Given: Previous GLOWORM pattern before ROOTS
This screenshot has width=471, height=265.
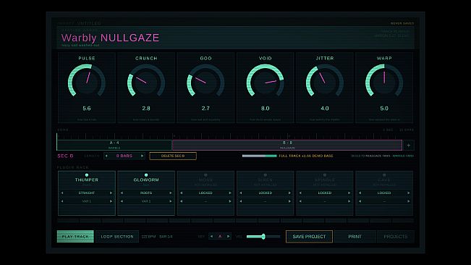Looking at the screenshot, I should pos(122,193).
